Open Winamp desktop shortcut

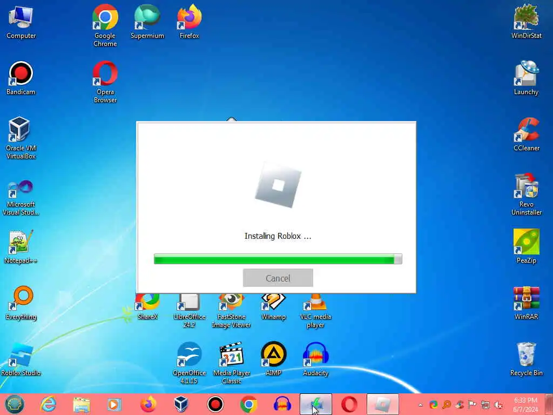273,307
